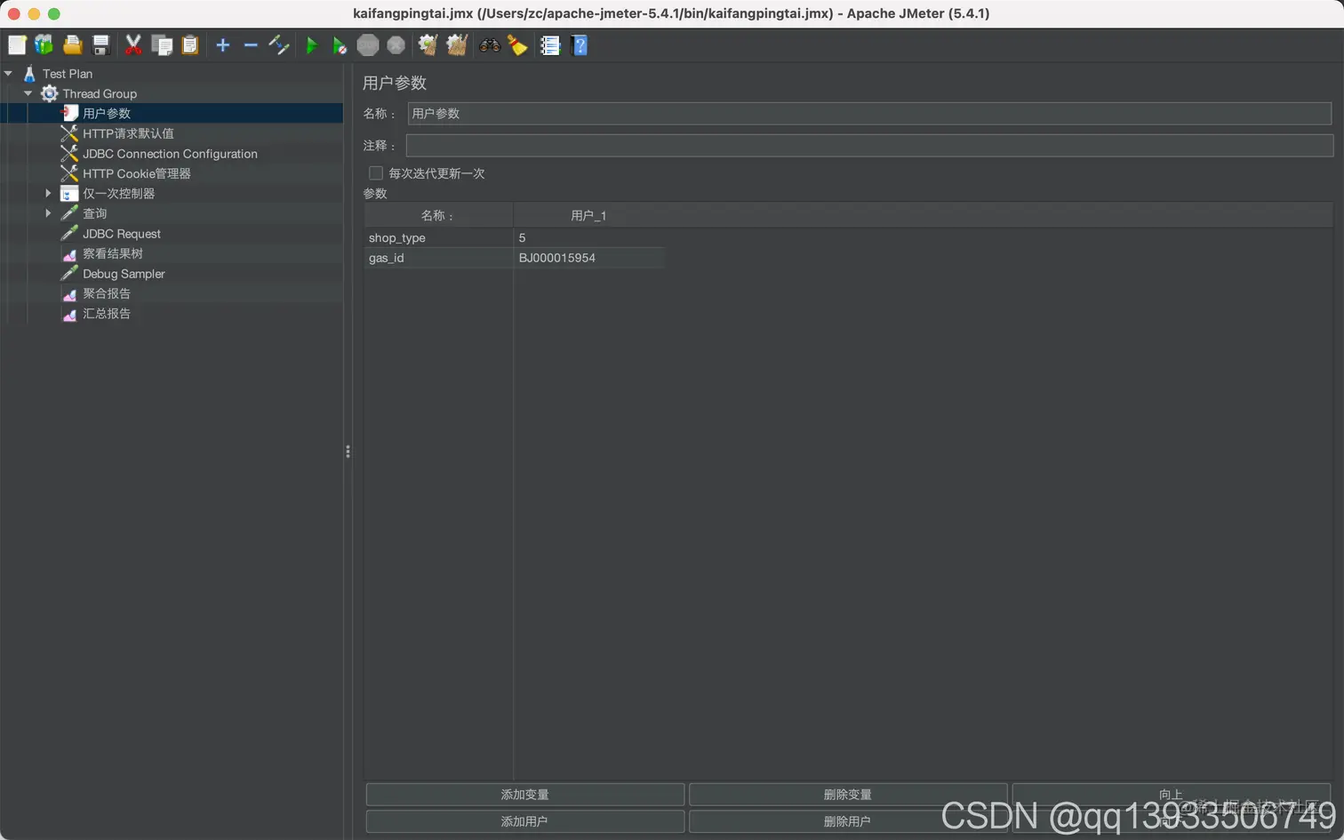Image resolution: width=1344 pixels, height=840 pixels.
Task: Select HTTP请求默认值 tree item
Action: pos(128,133)
